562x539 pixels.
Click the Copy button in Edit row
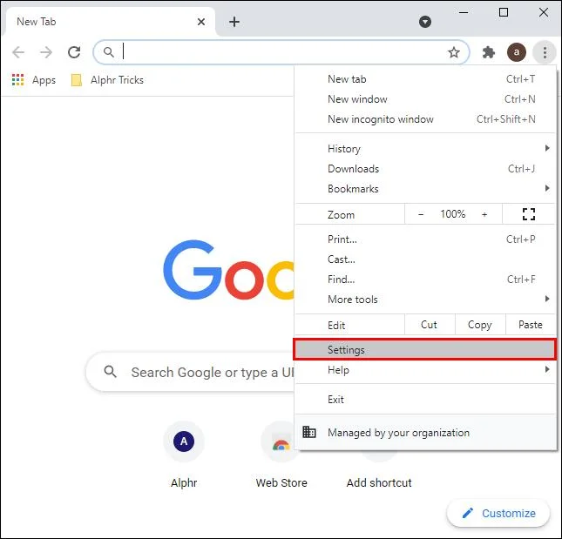pos(480,325)
